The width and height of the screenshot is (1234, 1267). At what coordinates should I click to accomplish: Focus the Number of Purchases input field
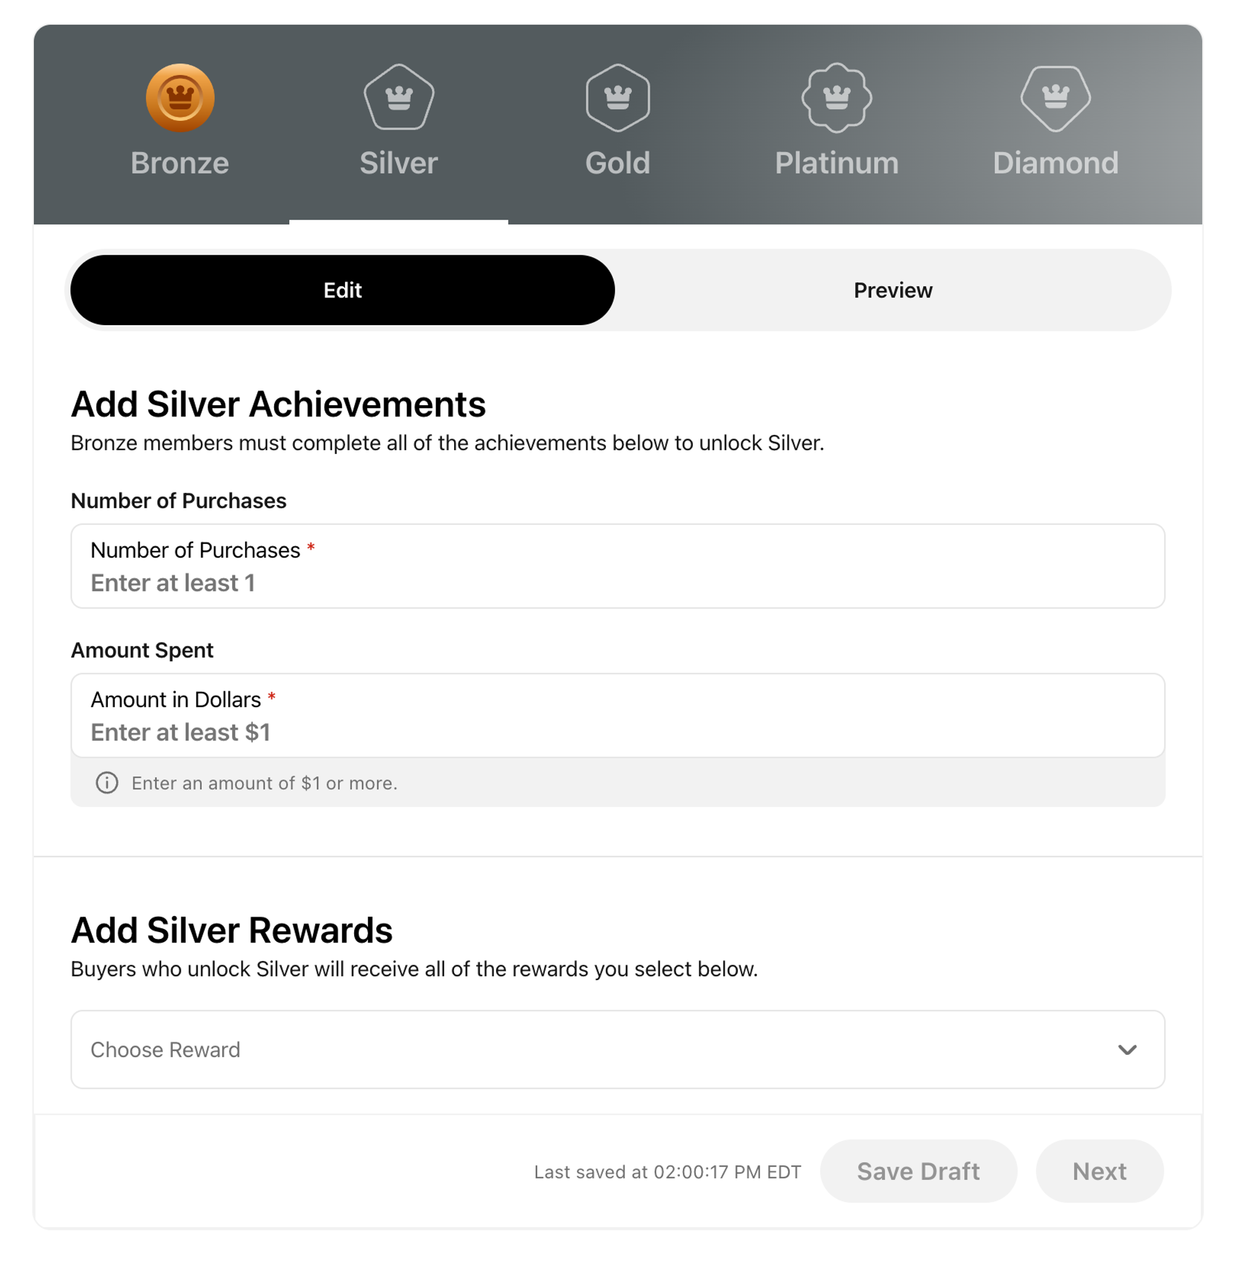point(618,566)
